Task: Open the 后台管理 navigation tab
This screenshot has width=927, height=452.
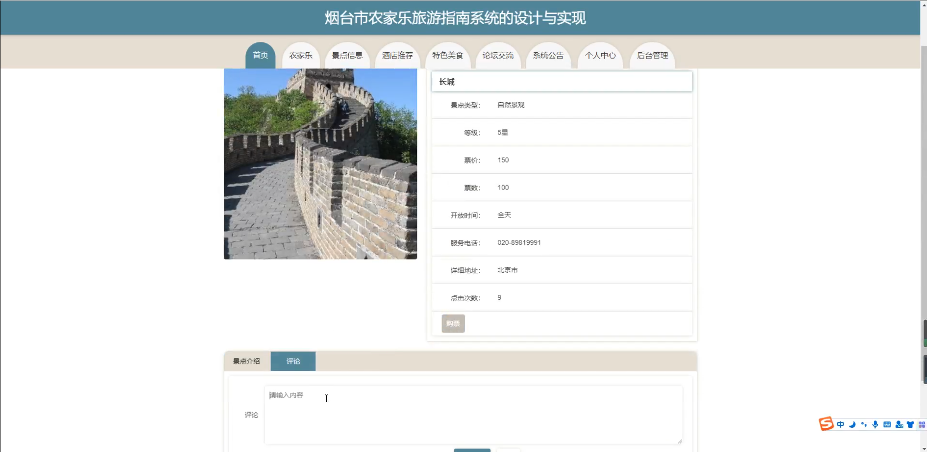Action: point(652,55)
